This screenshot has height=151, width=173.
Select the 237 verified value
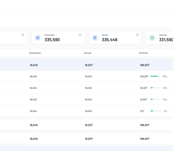tap(142, 111)
